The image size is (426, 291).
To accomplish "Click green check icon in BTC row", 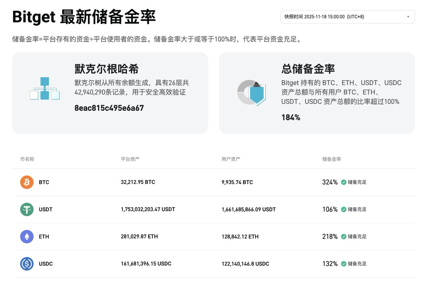I will click(x=344, y=182).
